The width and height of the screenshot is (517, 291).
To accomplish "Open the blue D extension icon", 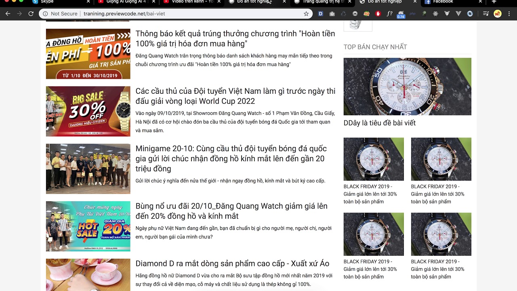I will [321, 14].
